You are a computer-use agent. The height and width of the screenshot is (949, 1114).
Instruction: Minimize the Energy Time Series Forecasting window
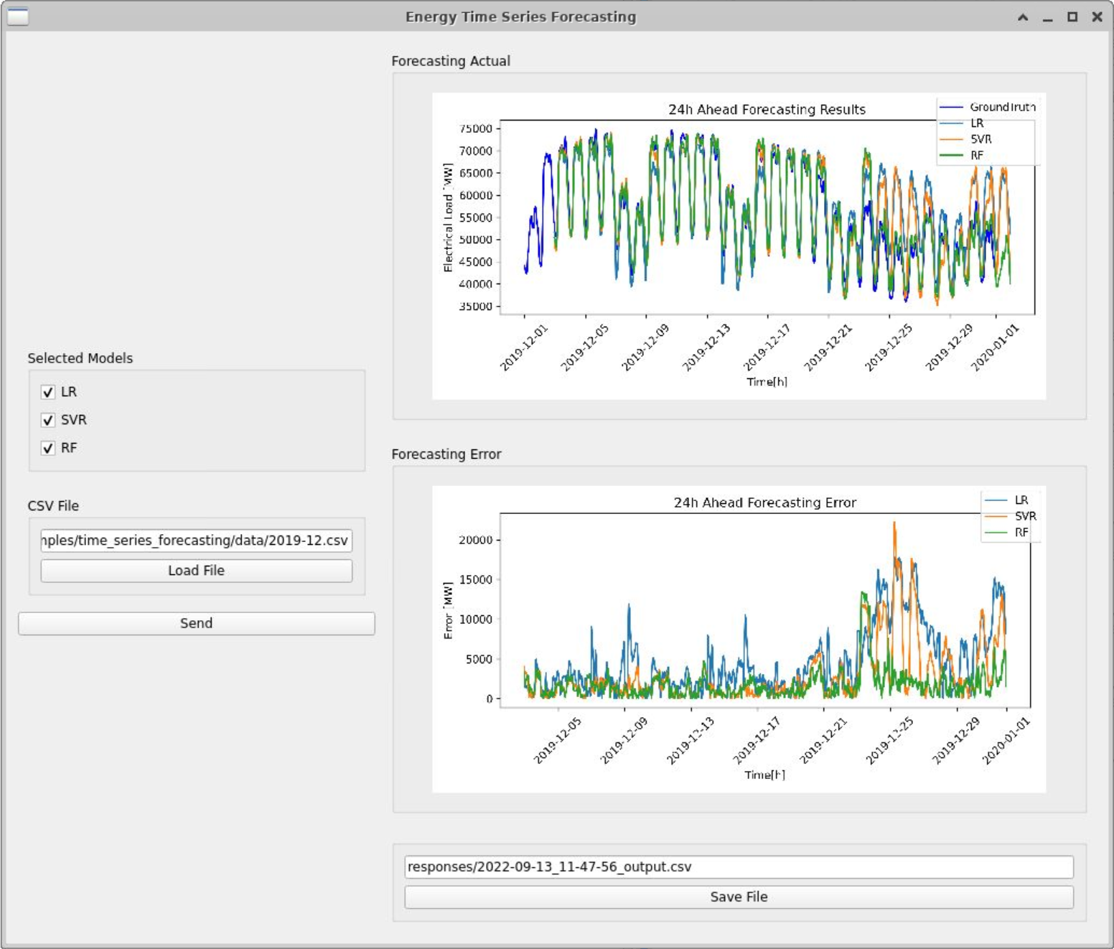1048,17
